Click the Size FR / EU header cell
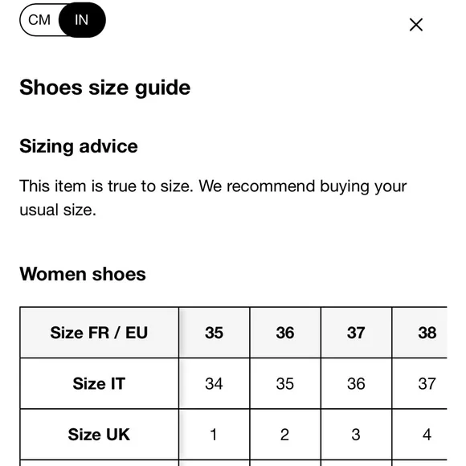Screen dimensions: 466x466 pyautogui.click(x=100, y=333)
